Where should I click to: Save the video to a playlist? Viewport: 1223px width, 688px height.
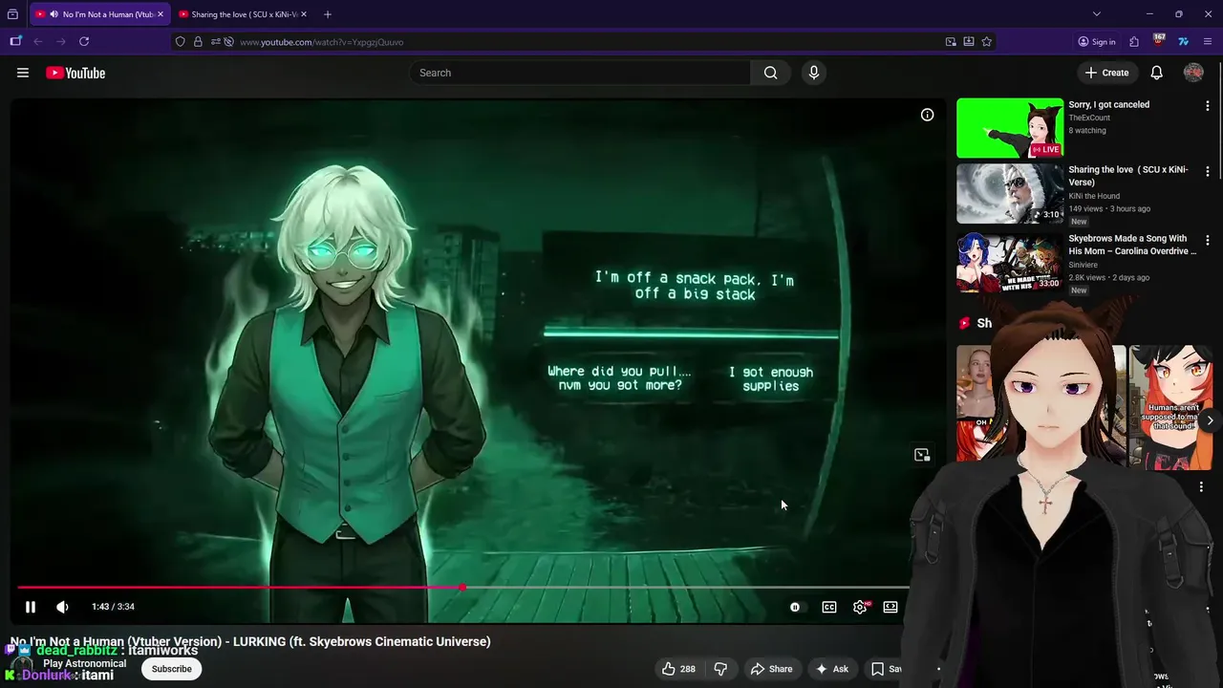[884, 669]
